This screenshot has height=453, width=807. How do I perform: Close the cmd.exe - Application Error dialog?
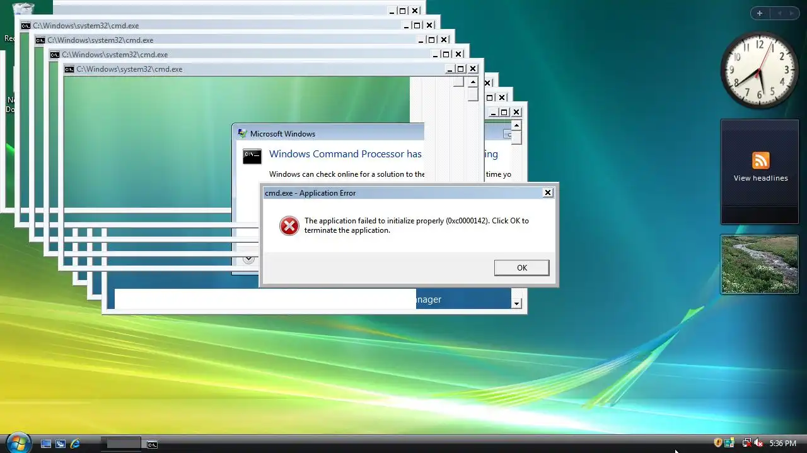click(547, 193)
